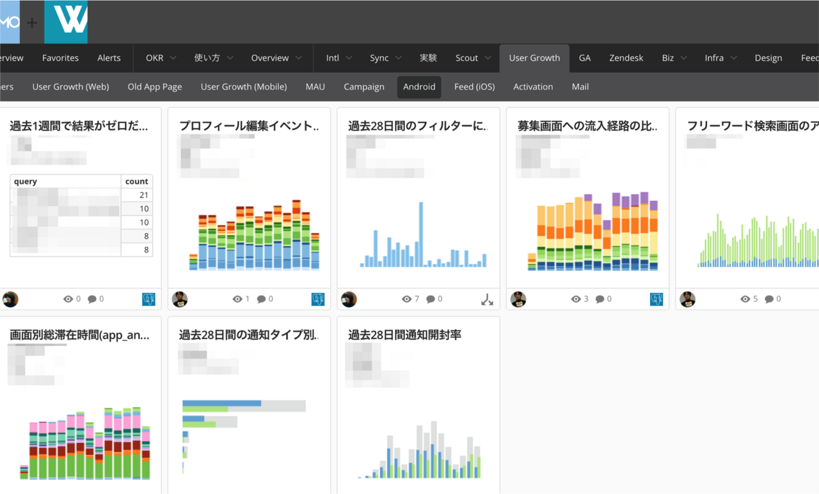Screen dimensions: 819x494
Task: Click the eye views icon showing 7
Action: click(406, 299)
